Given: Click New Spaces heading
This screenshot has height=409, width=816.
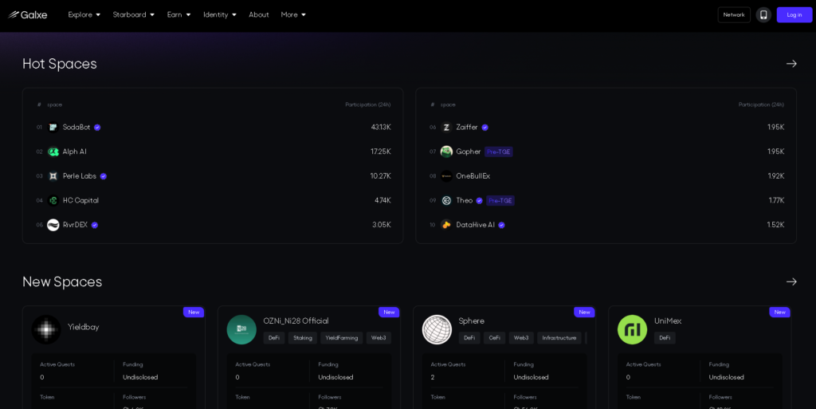Looking at the screenshot, I should pos(62,281).
